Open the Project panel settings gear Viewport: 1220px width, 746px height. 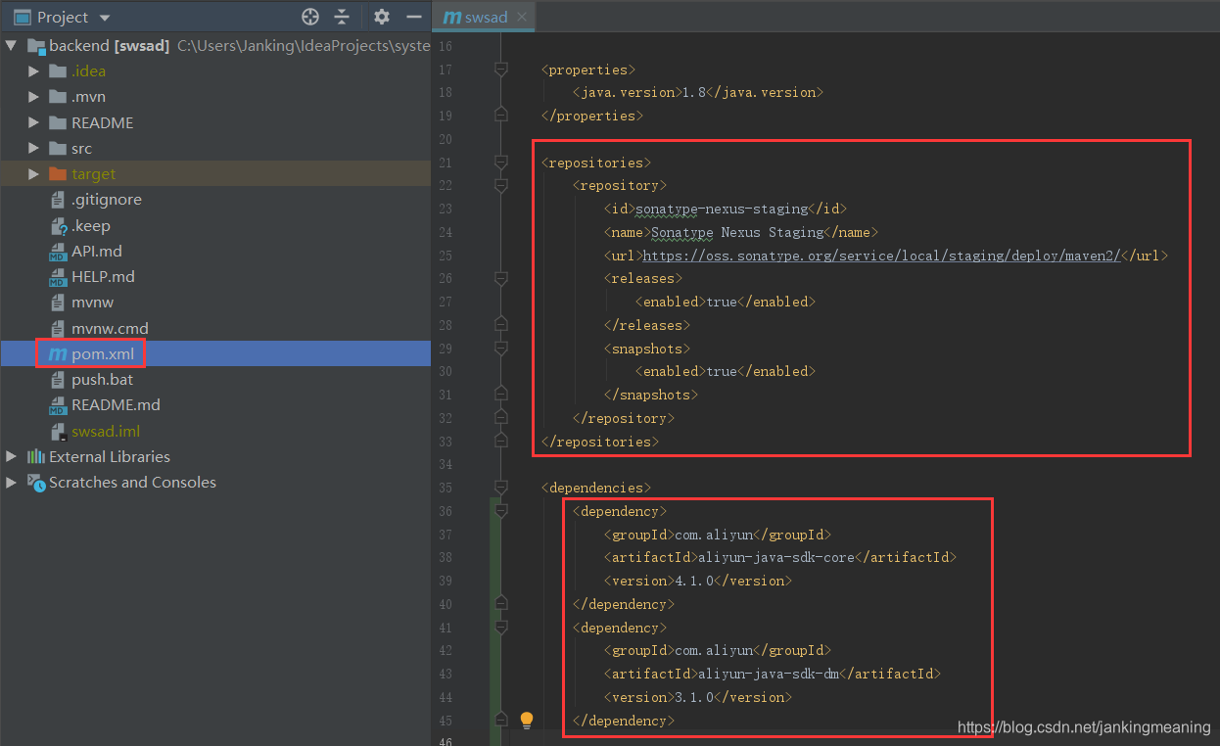[x=382, y=17]
